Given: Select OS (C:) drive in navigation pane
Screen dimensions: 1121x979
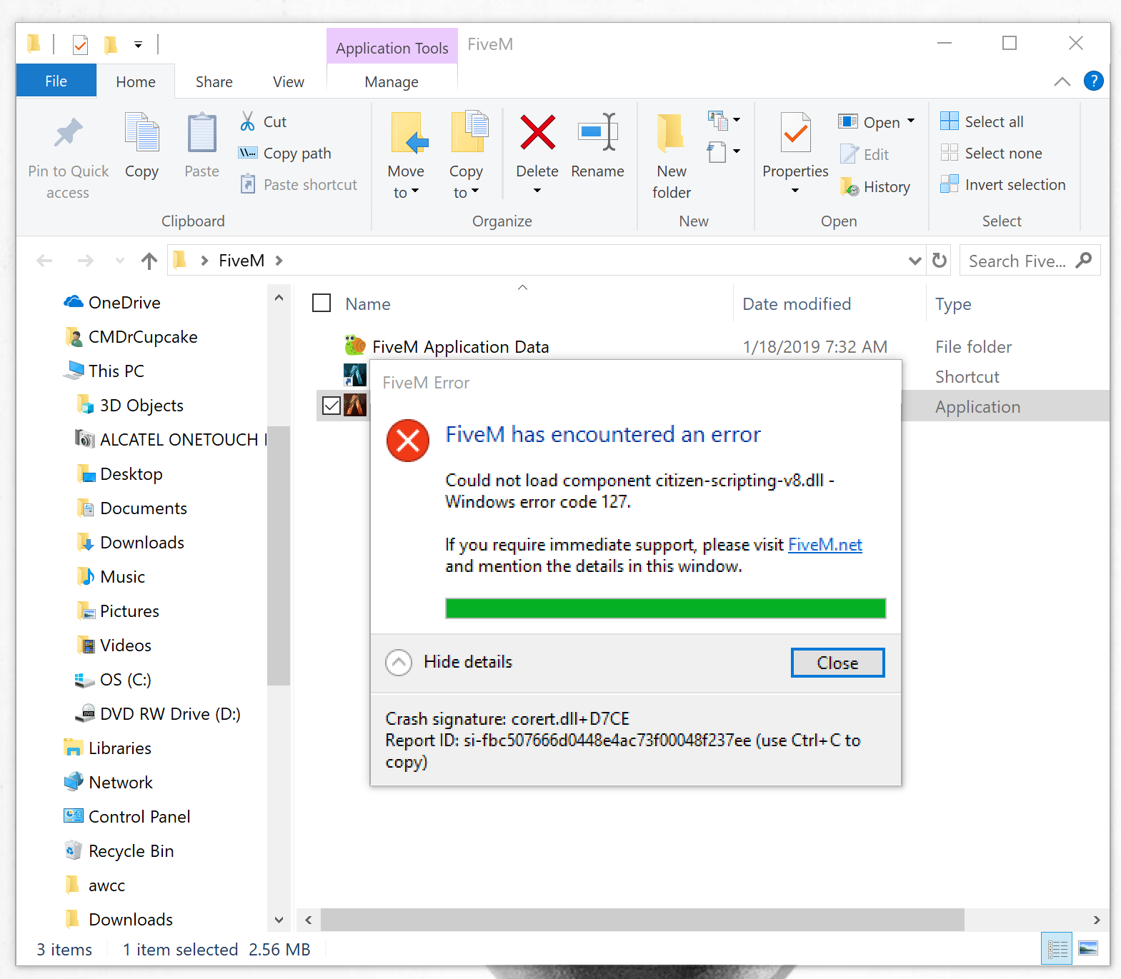Looking at the screenshot, I should tap(125, 679).
